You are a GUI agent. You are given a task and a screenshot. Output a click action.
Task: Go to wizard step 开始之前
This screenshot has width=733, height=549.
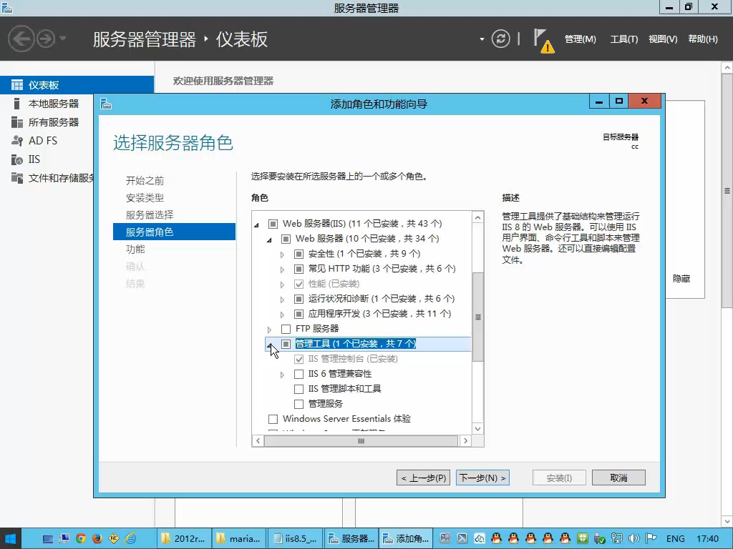[145, 181]
